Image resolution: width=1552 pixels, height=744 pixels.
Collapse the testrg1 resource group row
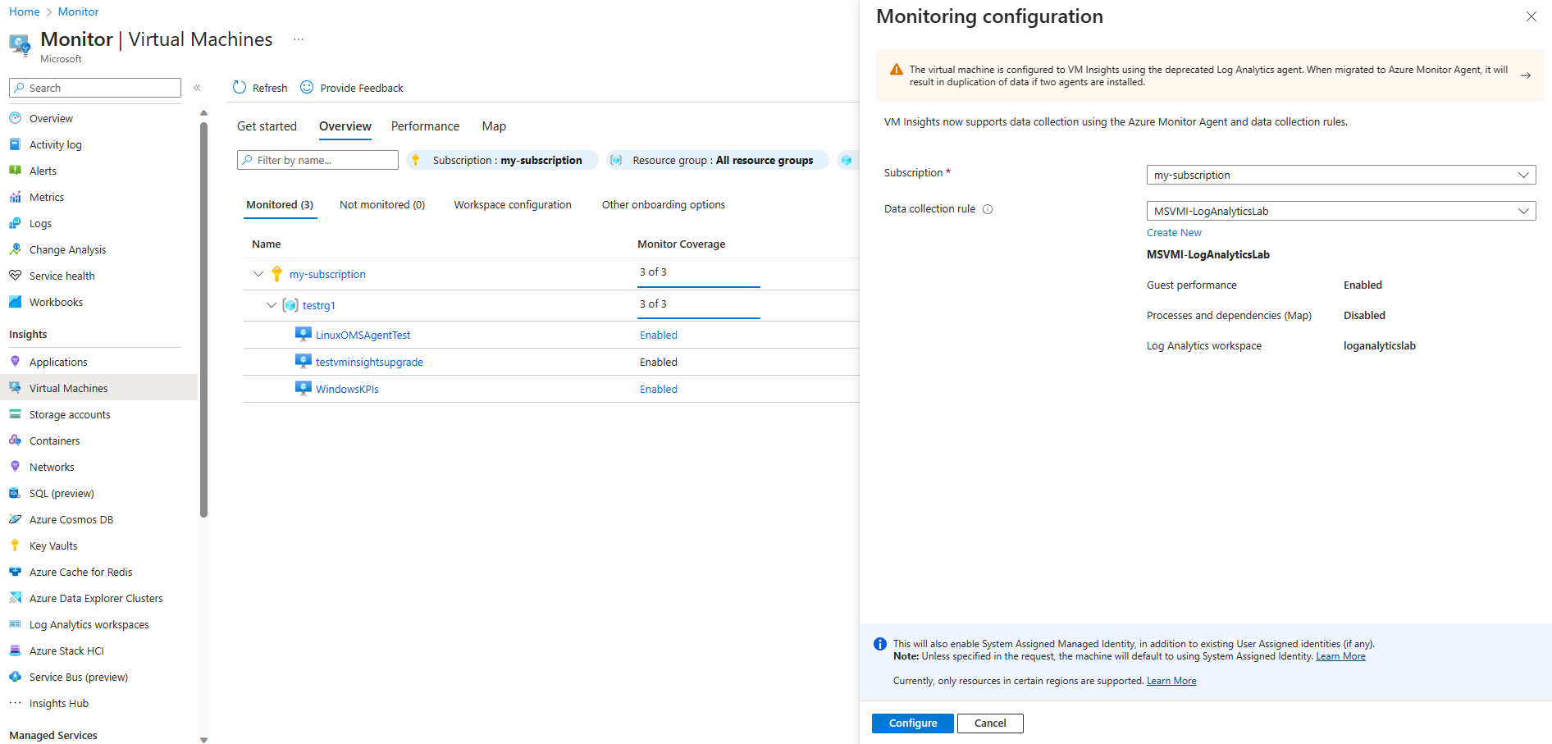[272, 304]
